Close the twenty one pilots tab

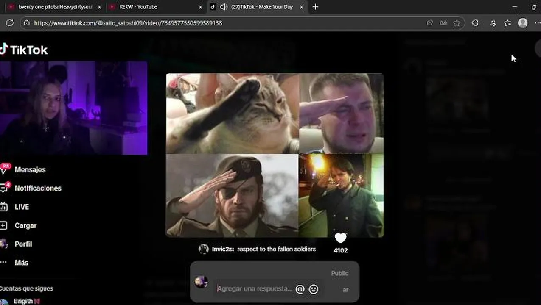click(100, 7)
